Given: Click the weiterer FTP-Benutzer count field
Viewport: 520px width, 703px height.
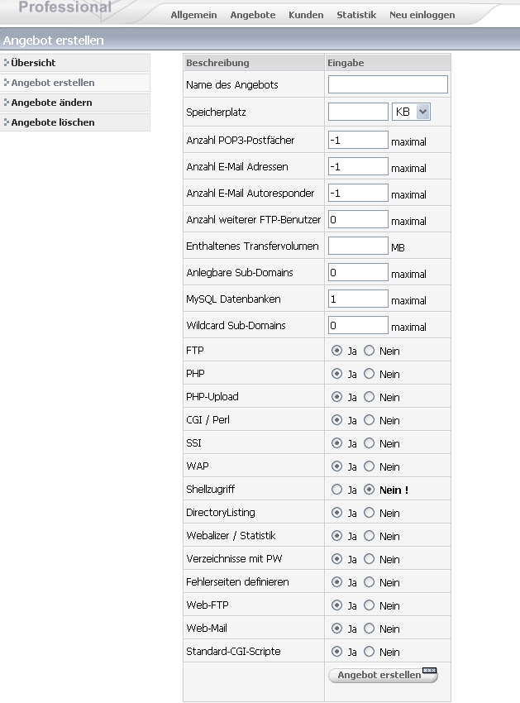Looking at the screenshot, I should tap(358, 219).
